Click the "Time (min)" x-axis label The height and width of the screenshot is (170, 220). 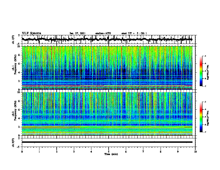(x=111, y=154)
